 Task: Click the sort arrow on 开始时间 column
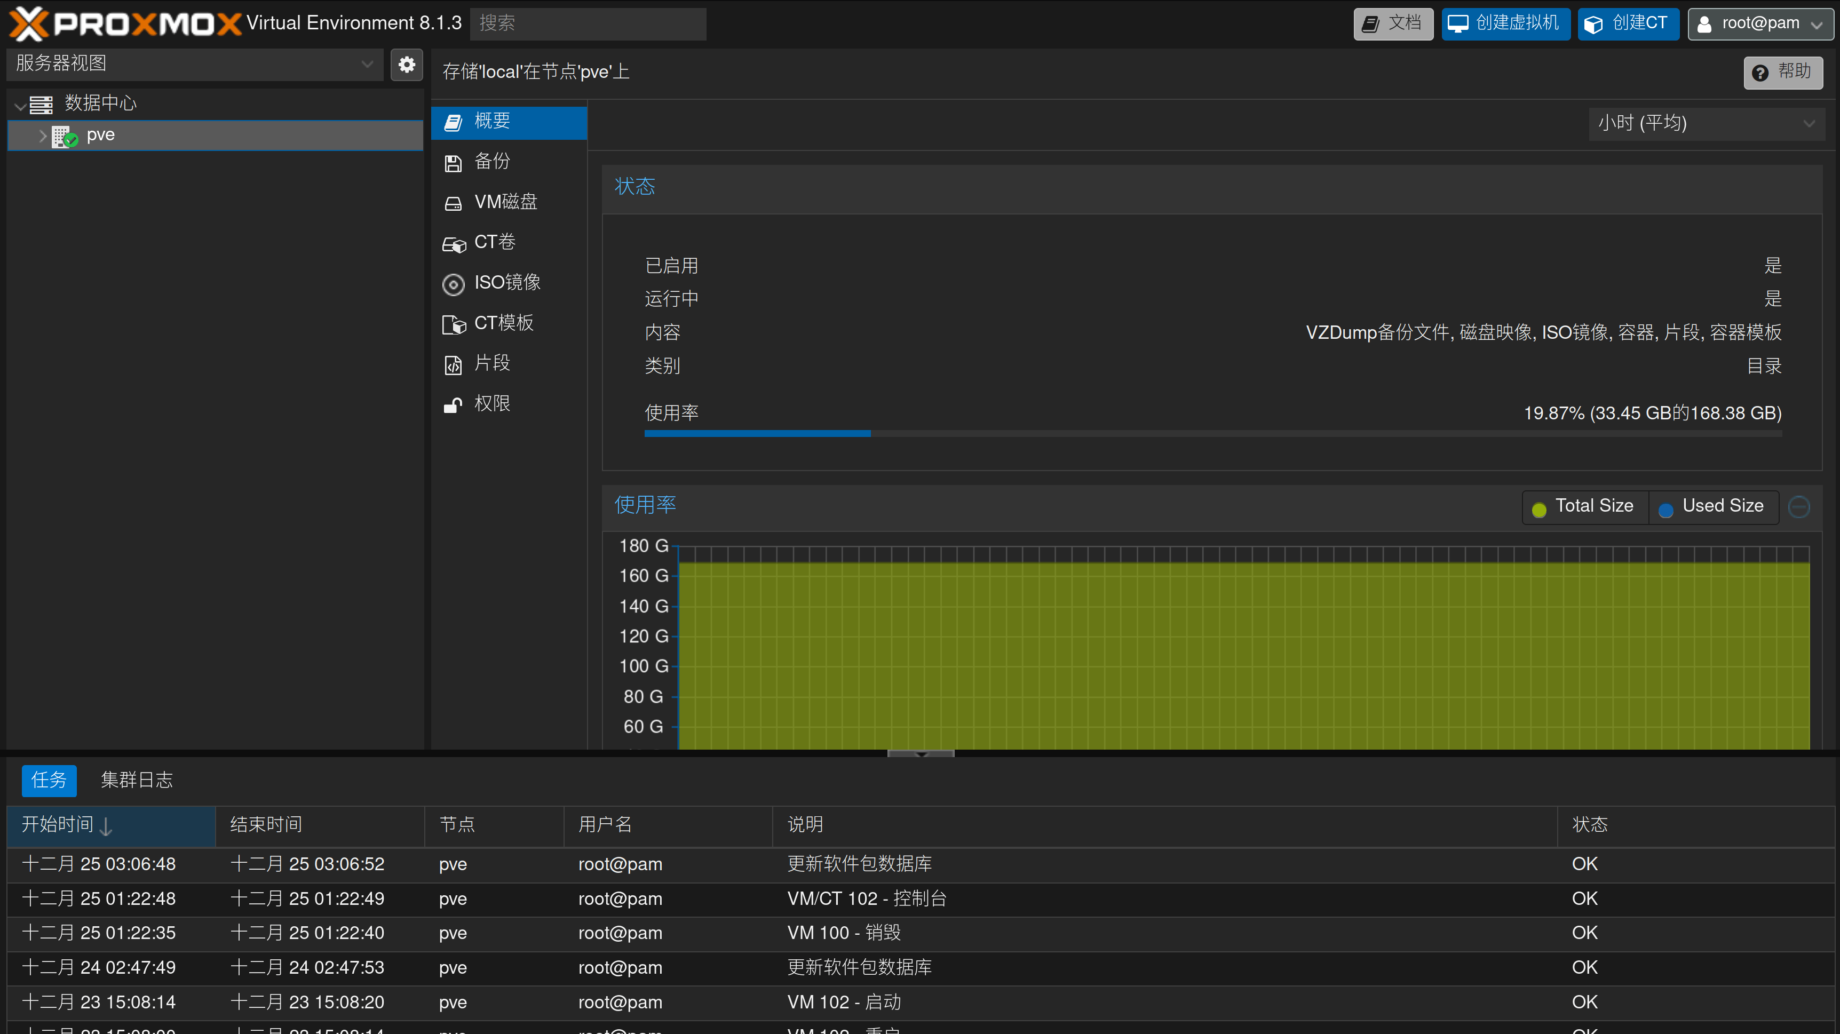(x=106, y=827)
